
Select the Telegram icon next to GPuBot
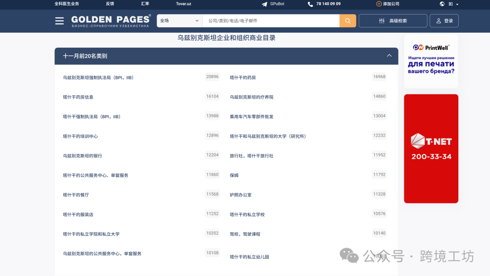click(x=264, y=4)
